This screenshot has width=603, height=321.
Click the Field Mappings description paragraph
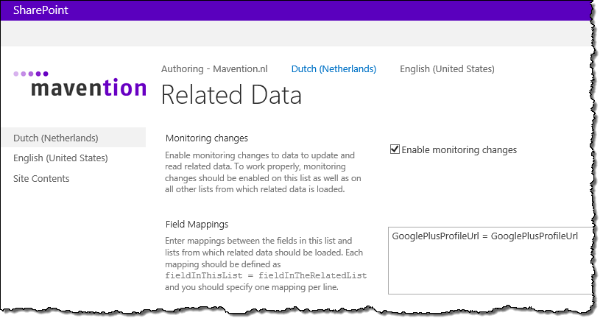[x=265, y=264]
